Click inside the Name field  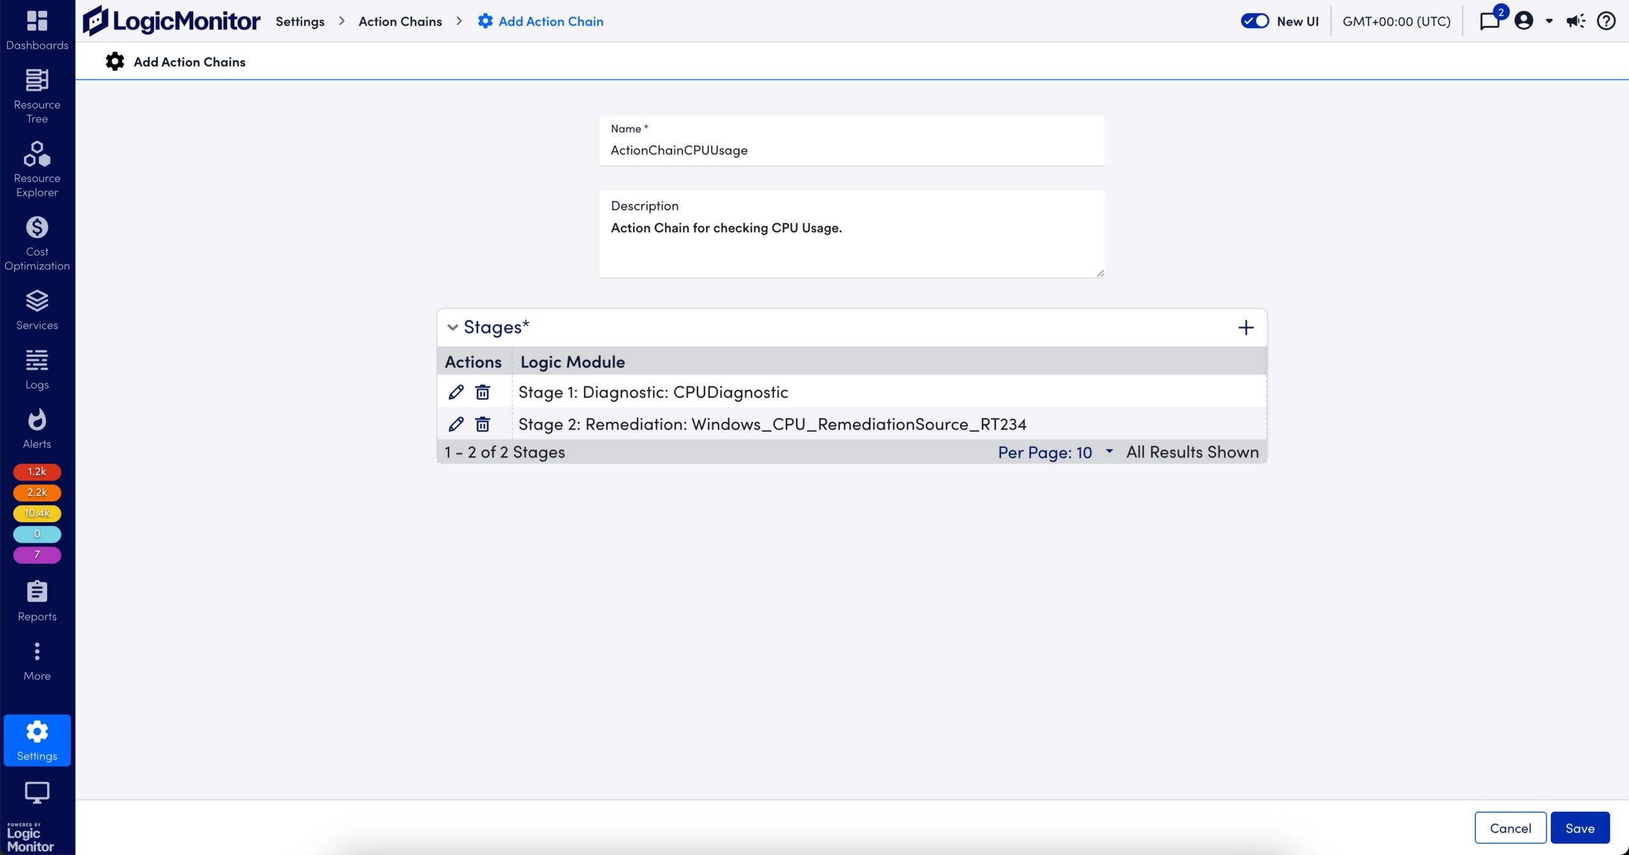click(851, 150)
